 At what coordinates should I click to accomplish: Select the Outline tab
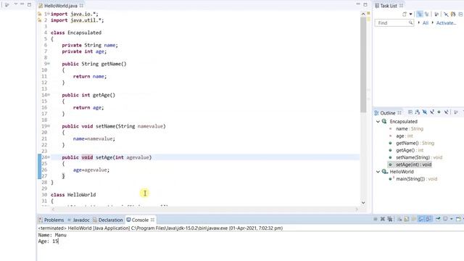(388, 113)
